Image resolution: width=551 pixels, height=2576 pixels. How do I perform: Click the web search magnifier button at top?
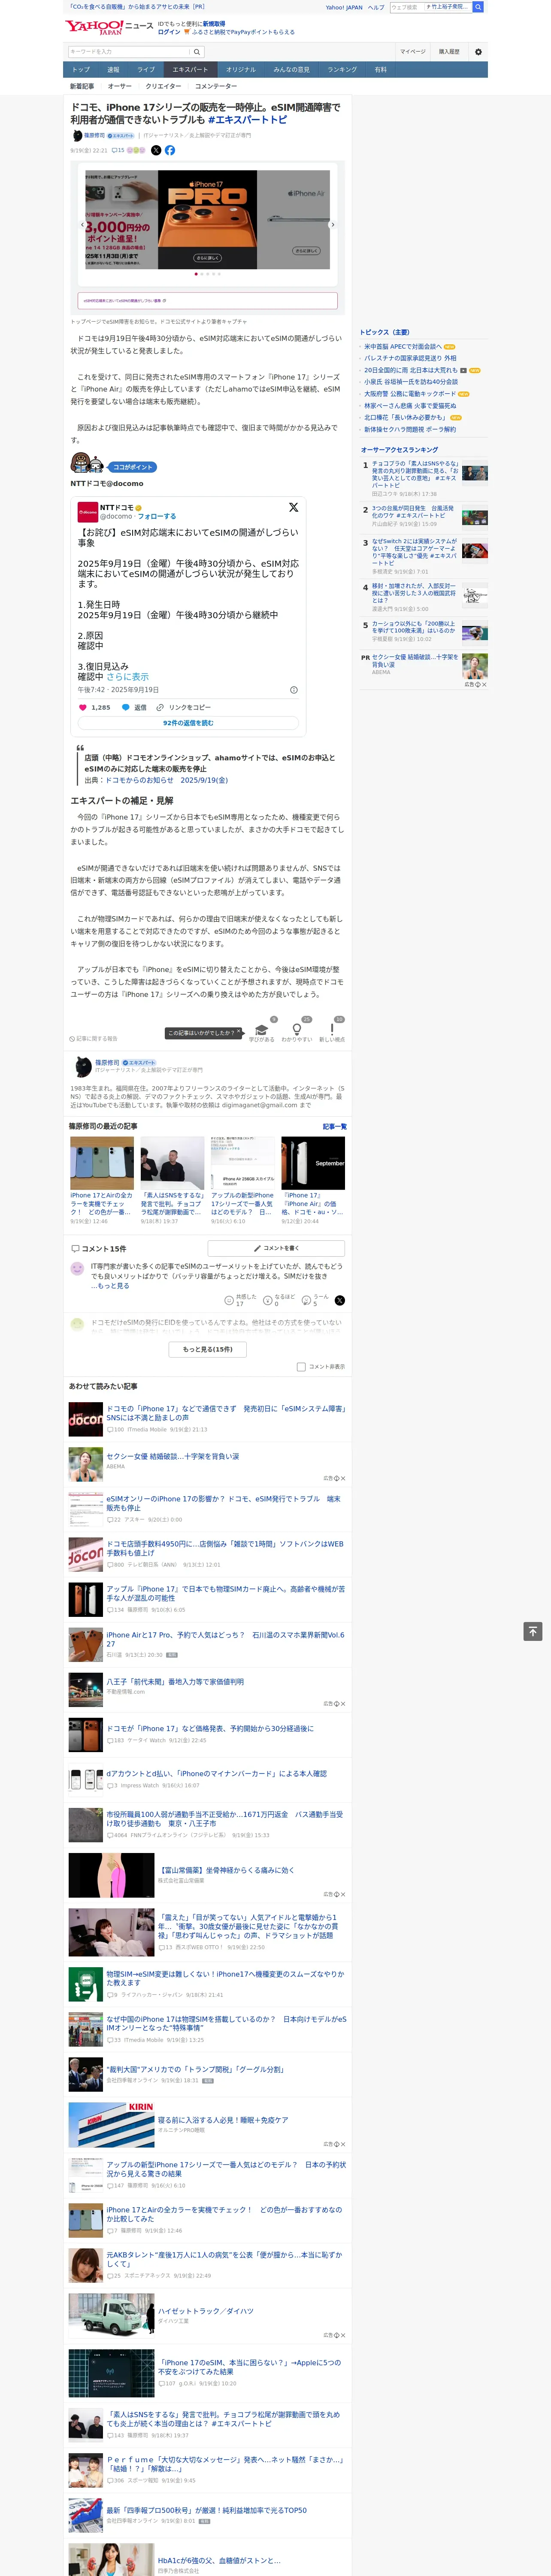[x=478, y=7]
